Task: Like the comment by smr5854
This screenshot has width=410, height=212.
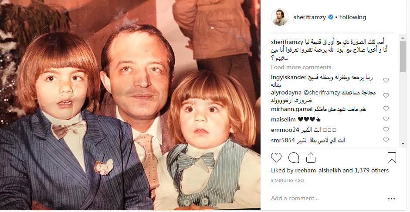Action: 386,140
